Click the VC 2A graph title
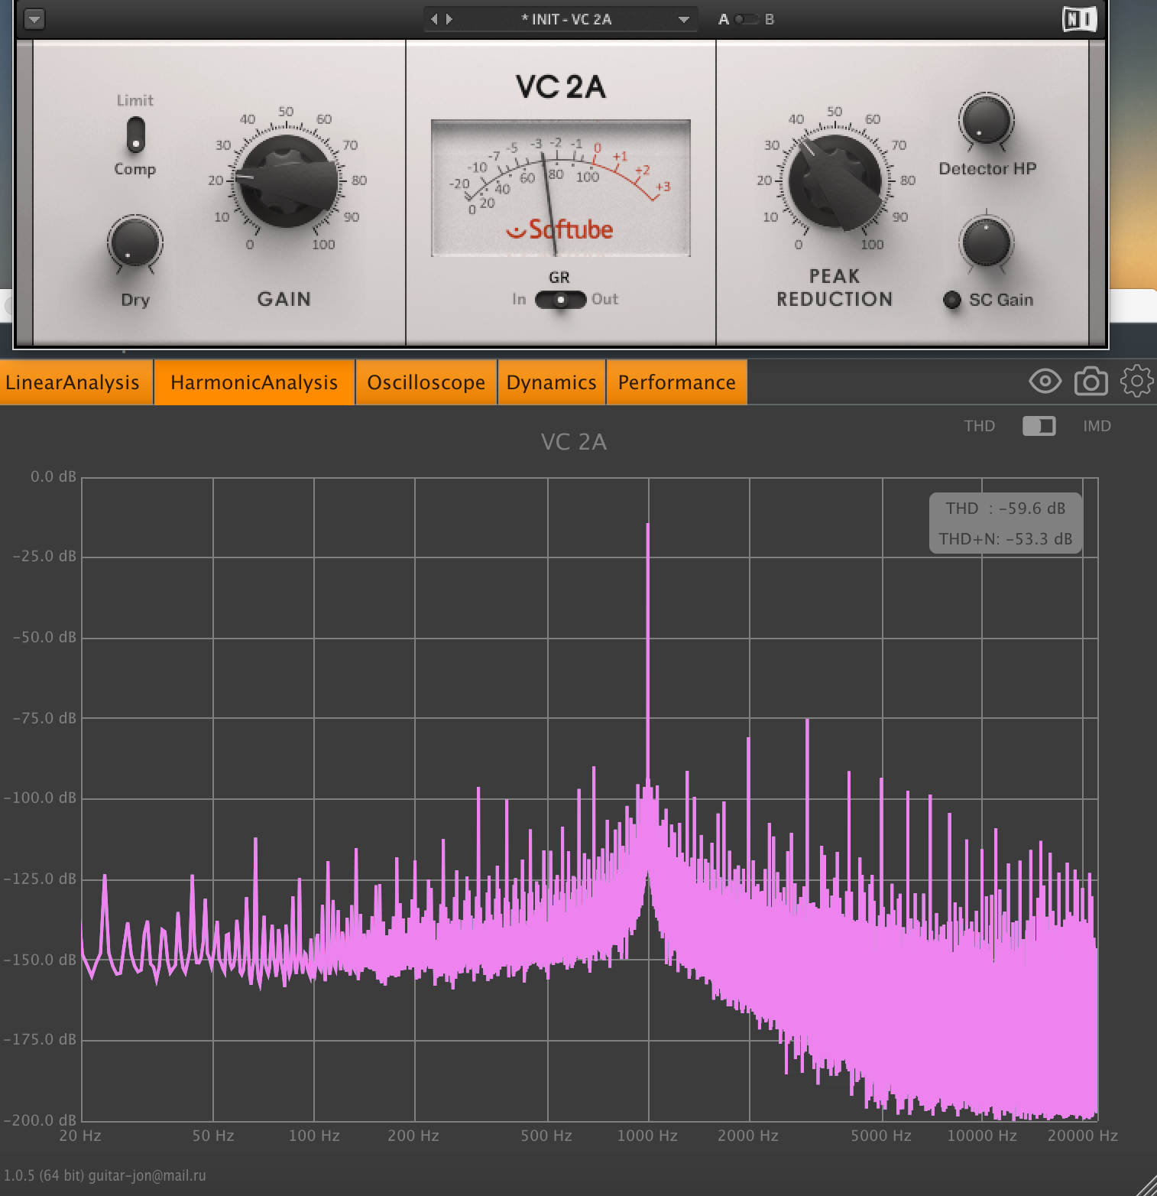Image resolution: width=1157 pixels, height=1196 pixels. pos(574,442)
